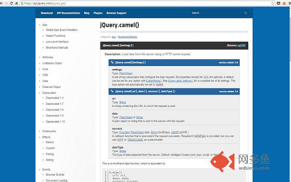Select Low-Level Interface in the sidebar
The image size is (291, 182).
[57, 42]
